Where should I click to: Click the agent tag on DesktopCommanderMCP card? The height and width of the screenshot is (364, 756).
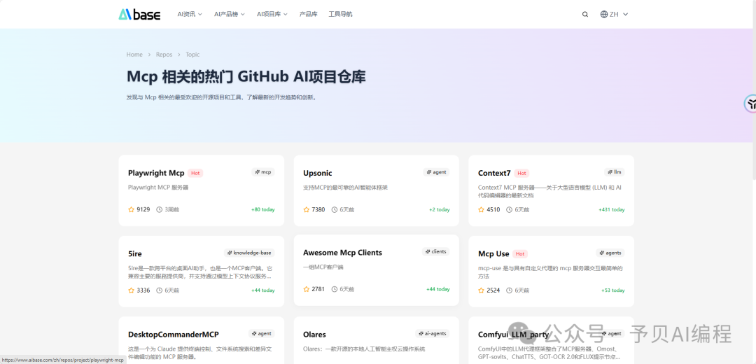pos(261,334)
